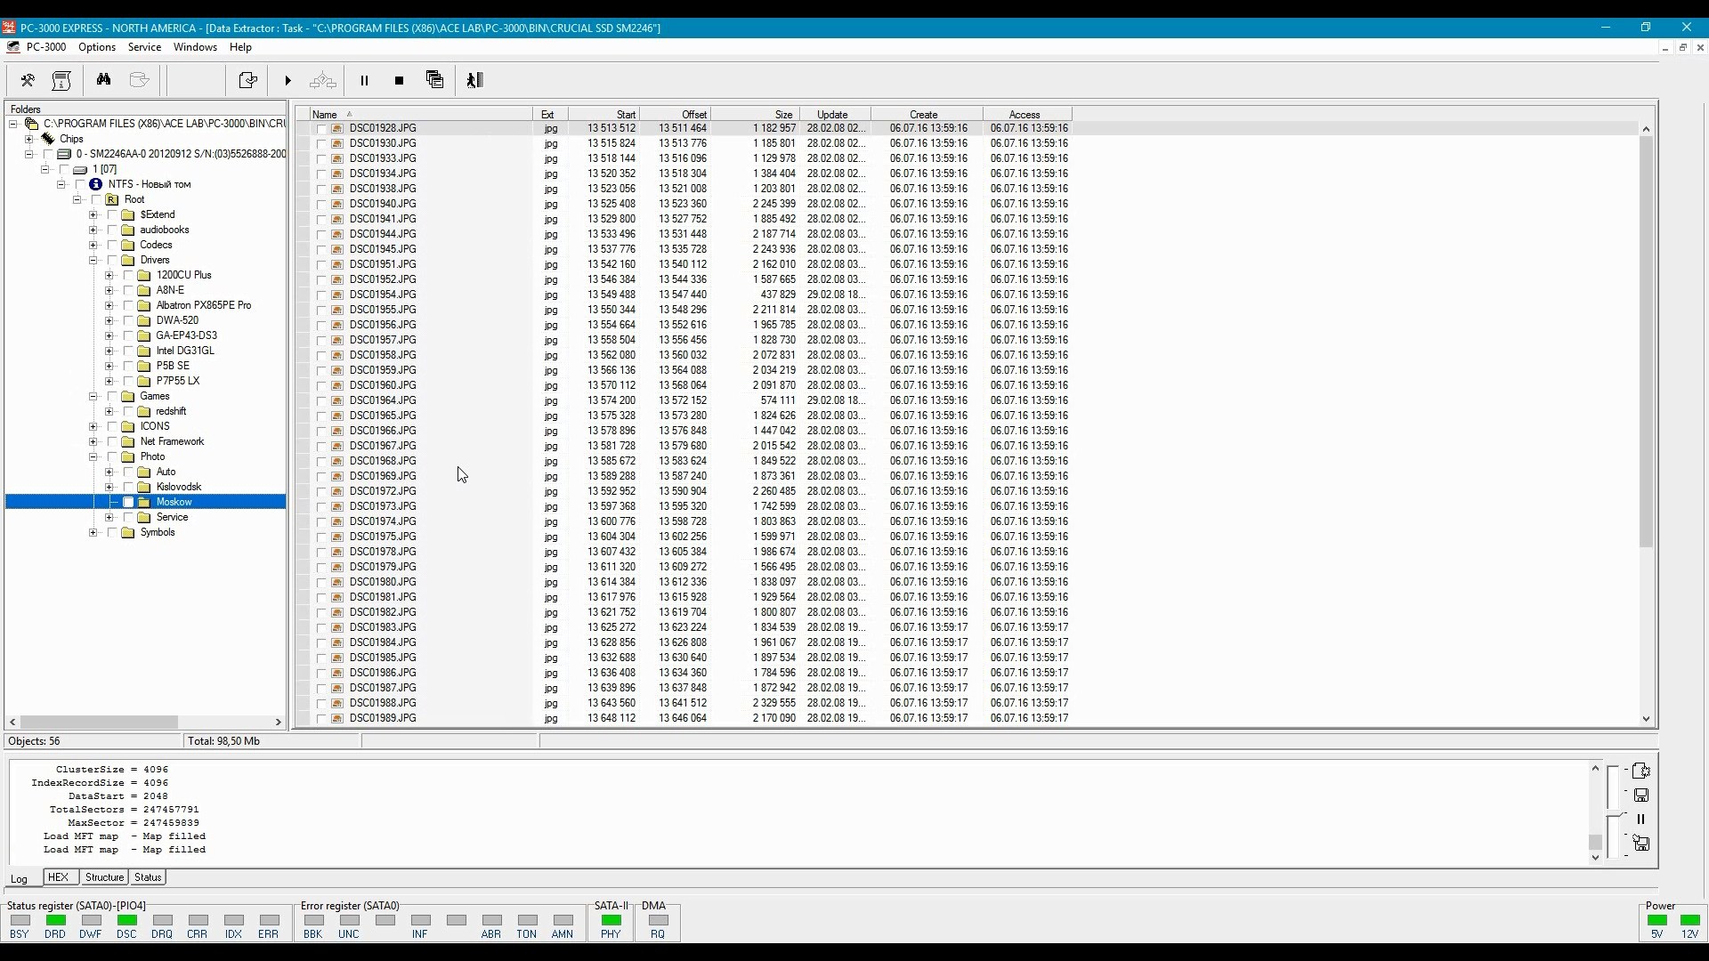Switch to the HEX tab

click(58, 877)
